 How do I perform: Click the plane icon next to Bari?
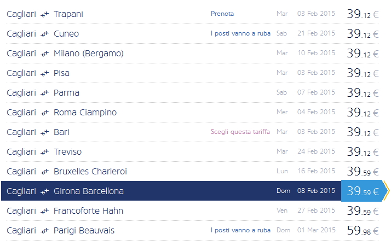(x=45, y=132)
